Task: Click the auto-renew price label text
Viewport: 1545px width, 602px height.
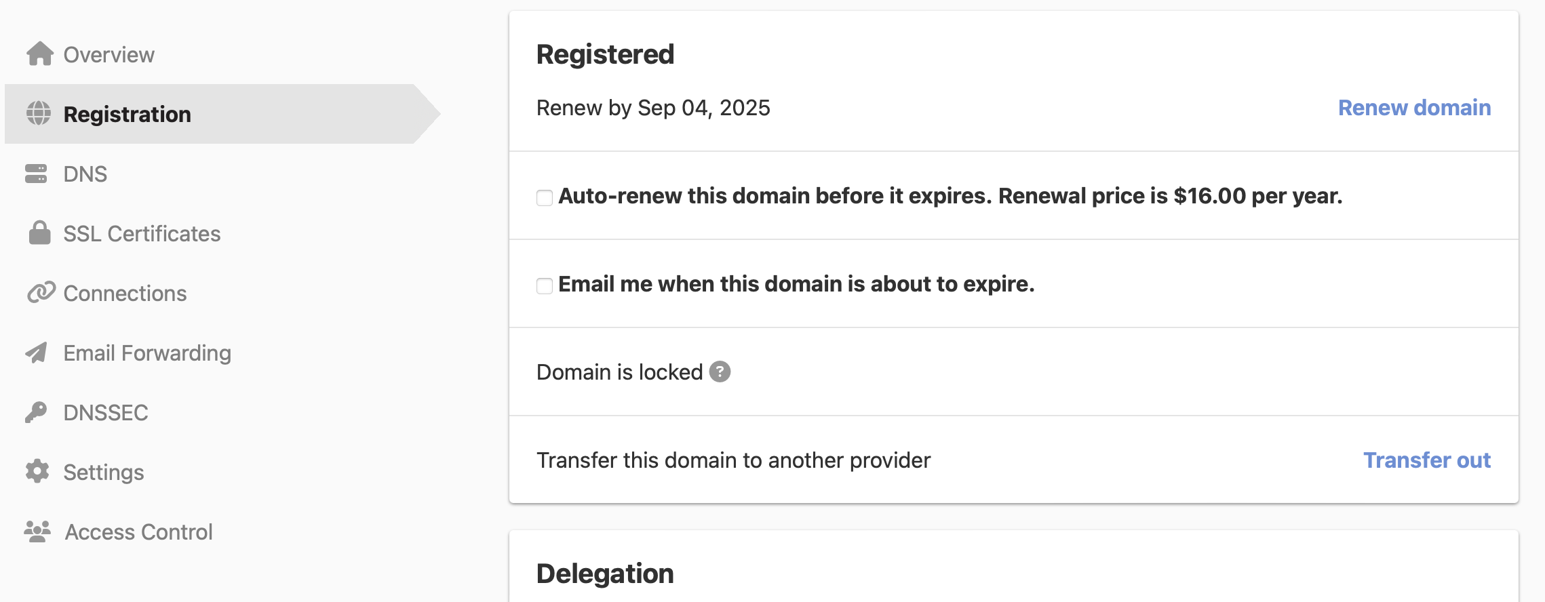Action: pyautogui.click(x=950, y=196)
